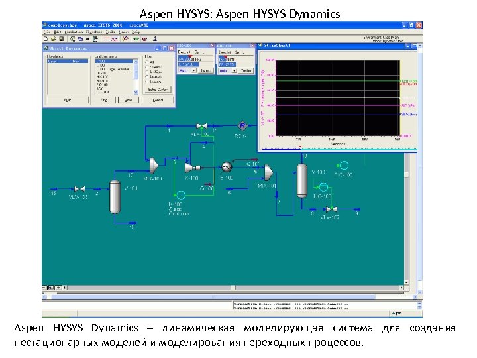This screenshot has width=477, height=358.
Task: Select outlet valve VLV-102
Action: (331, 209)
